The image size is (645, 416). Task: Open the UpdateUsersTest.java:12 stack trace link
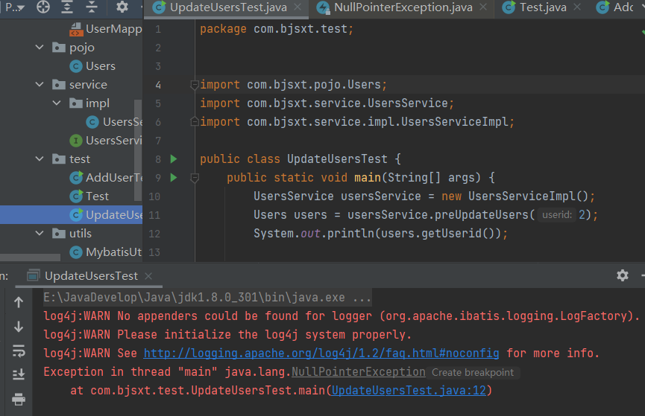click(x=409, y=390)
